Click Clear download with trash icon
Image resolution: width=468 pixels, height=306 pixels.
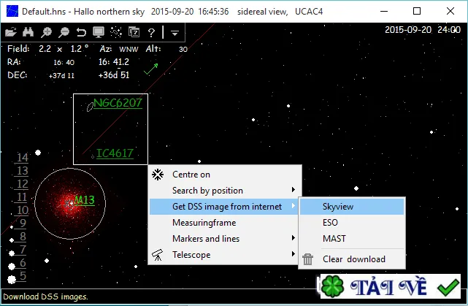(x=352, y=259)
